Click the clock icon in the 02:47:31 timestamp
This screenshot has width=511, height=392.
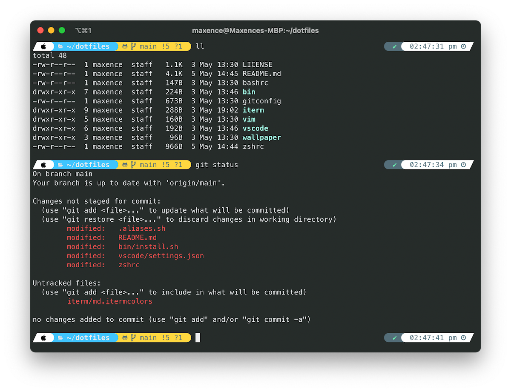click(x=464, y=46)
